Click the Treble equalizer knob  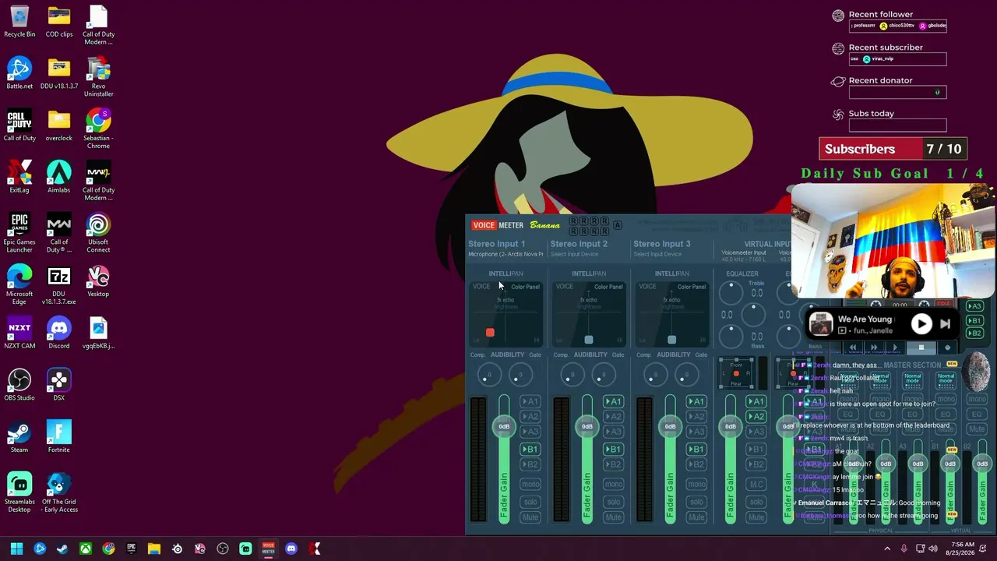[731, 293]
